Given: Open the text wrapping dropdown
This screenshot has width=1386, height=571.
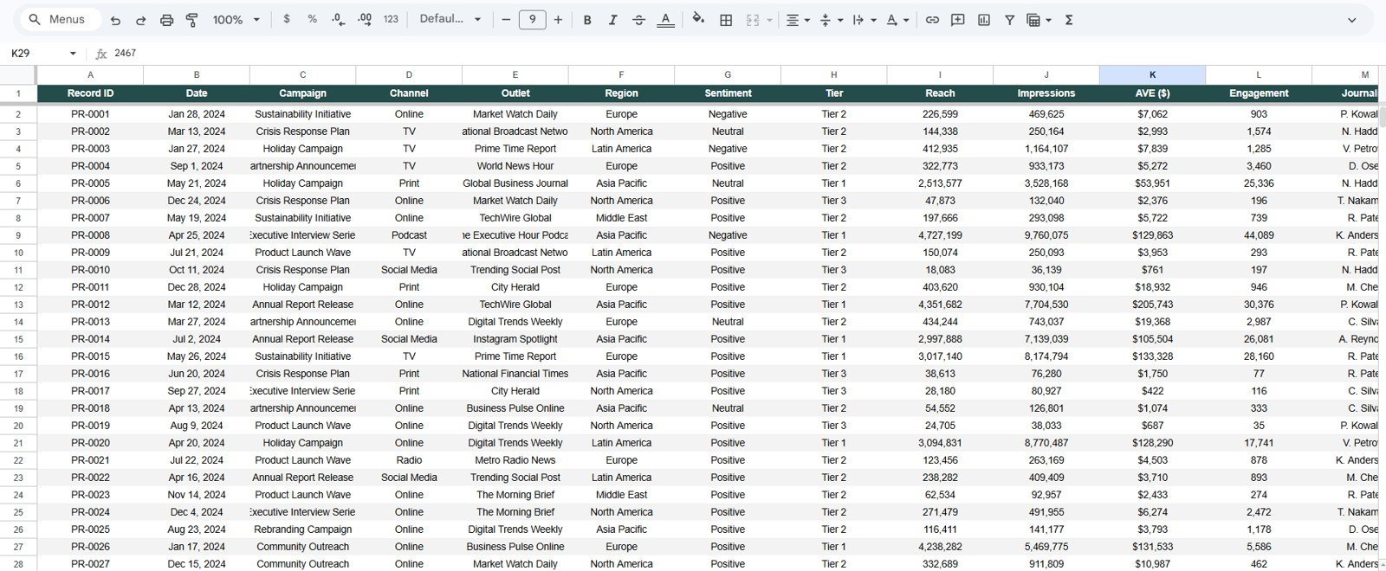Looking at the screenshot, I should point(864,20).
